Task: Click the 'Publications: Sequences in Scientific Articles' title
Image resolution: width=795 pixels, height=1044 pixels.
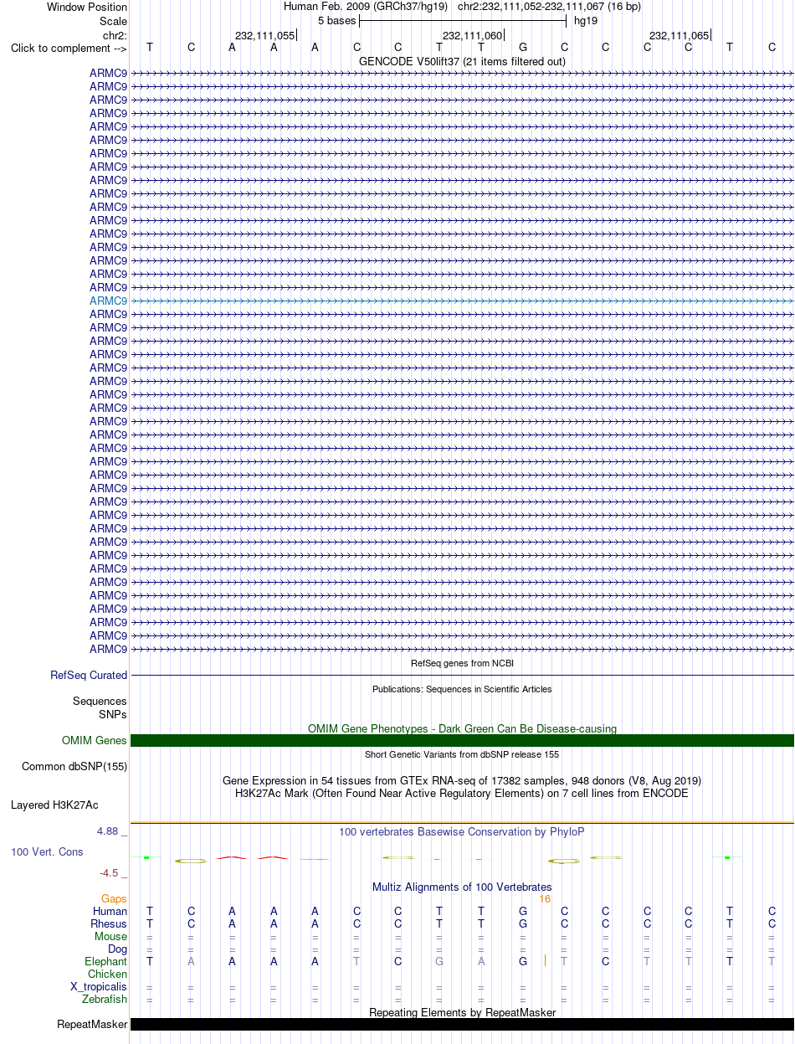Action: 462,689
